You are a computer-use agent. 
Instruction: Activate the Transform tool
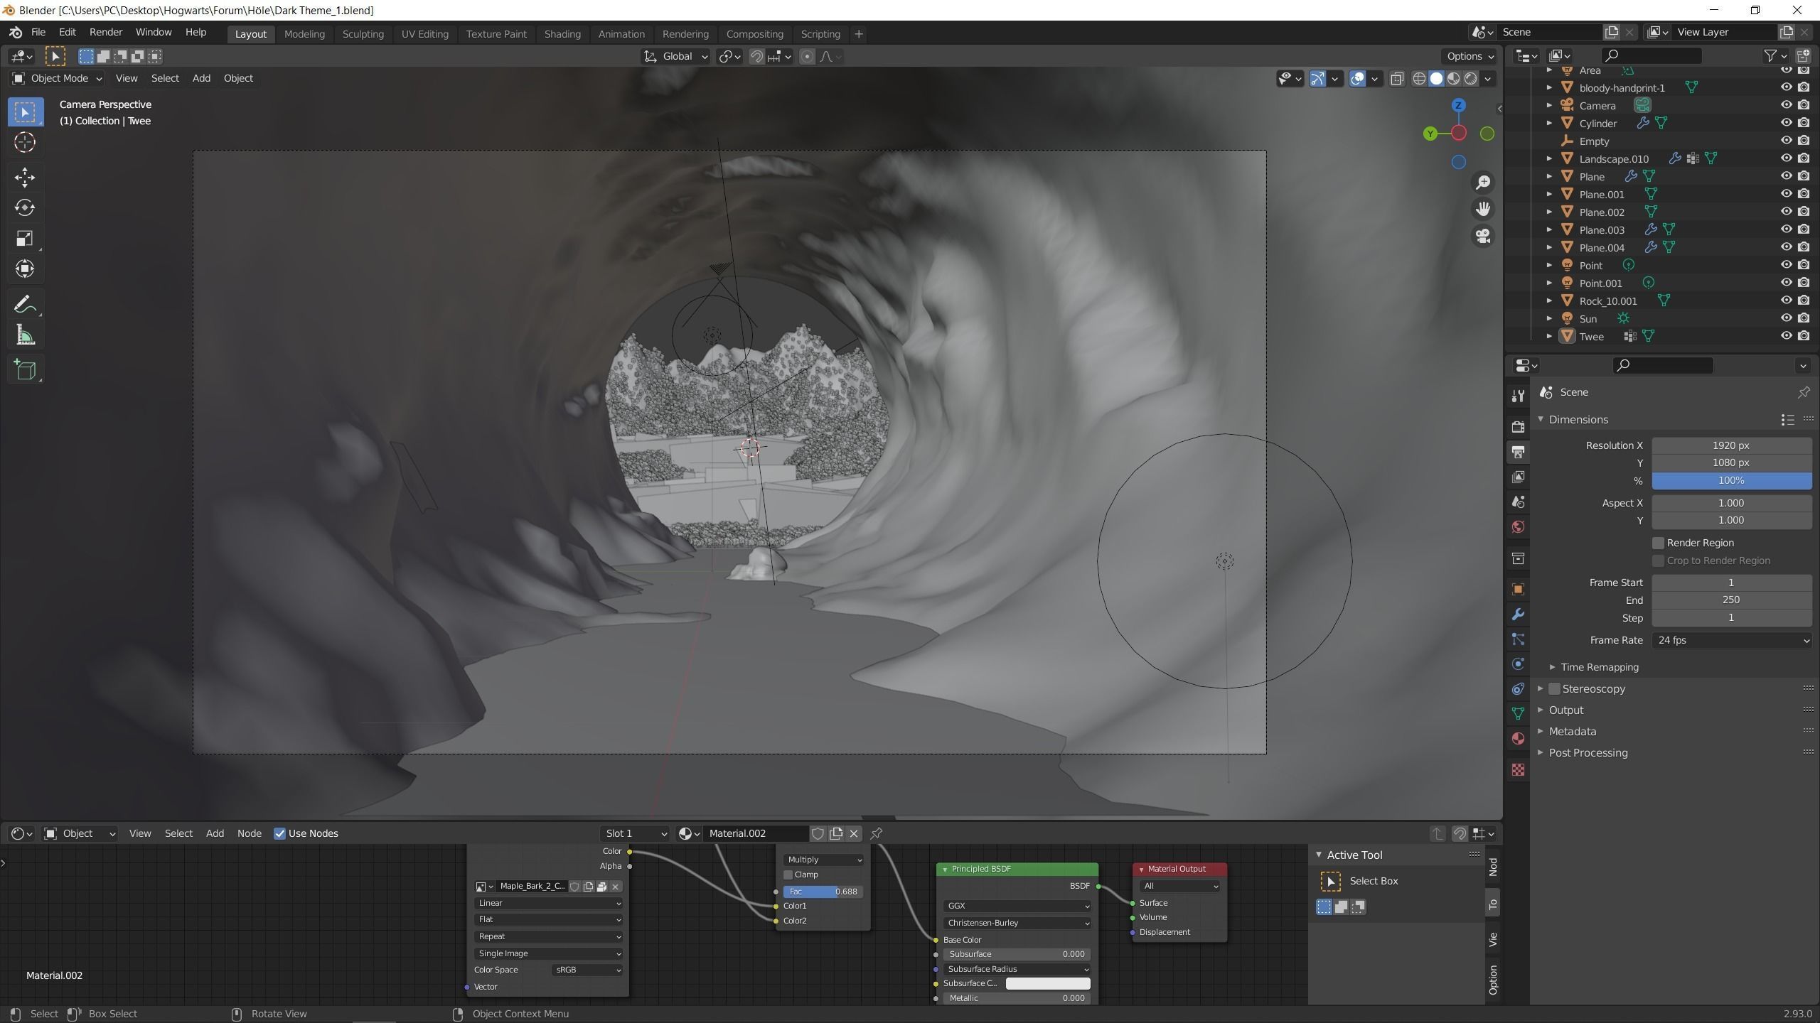click(x=25, y=269)
